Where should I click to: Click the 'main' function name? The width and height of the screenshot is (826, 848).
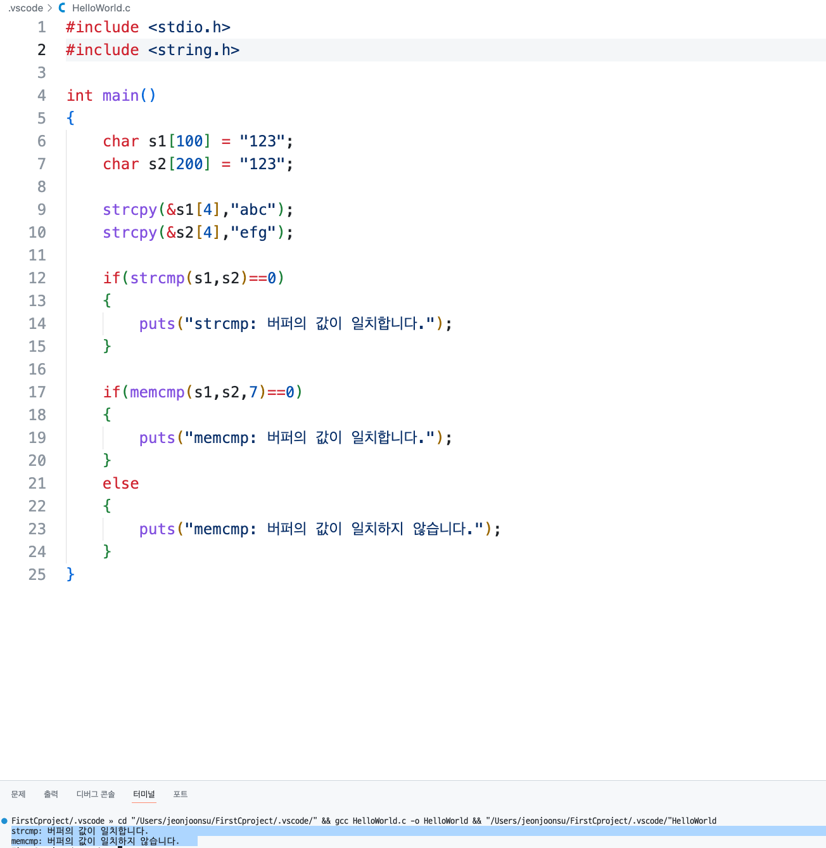click(120, 96)
